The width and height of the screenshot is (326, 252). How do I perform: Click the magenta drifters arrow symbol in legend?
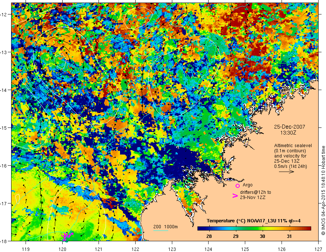[x=235, y=196]
